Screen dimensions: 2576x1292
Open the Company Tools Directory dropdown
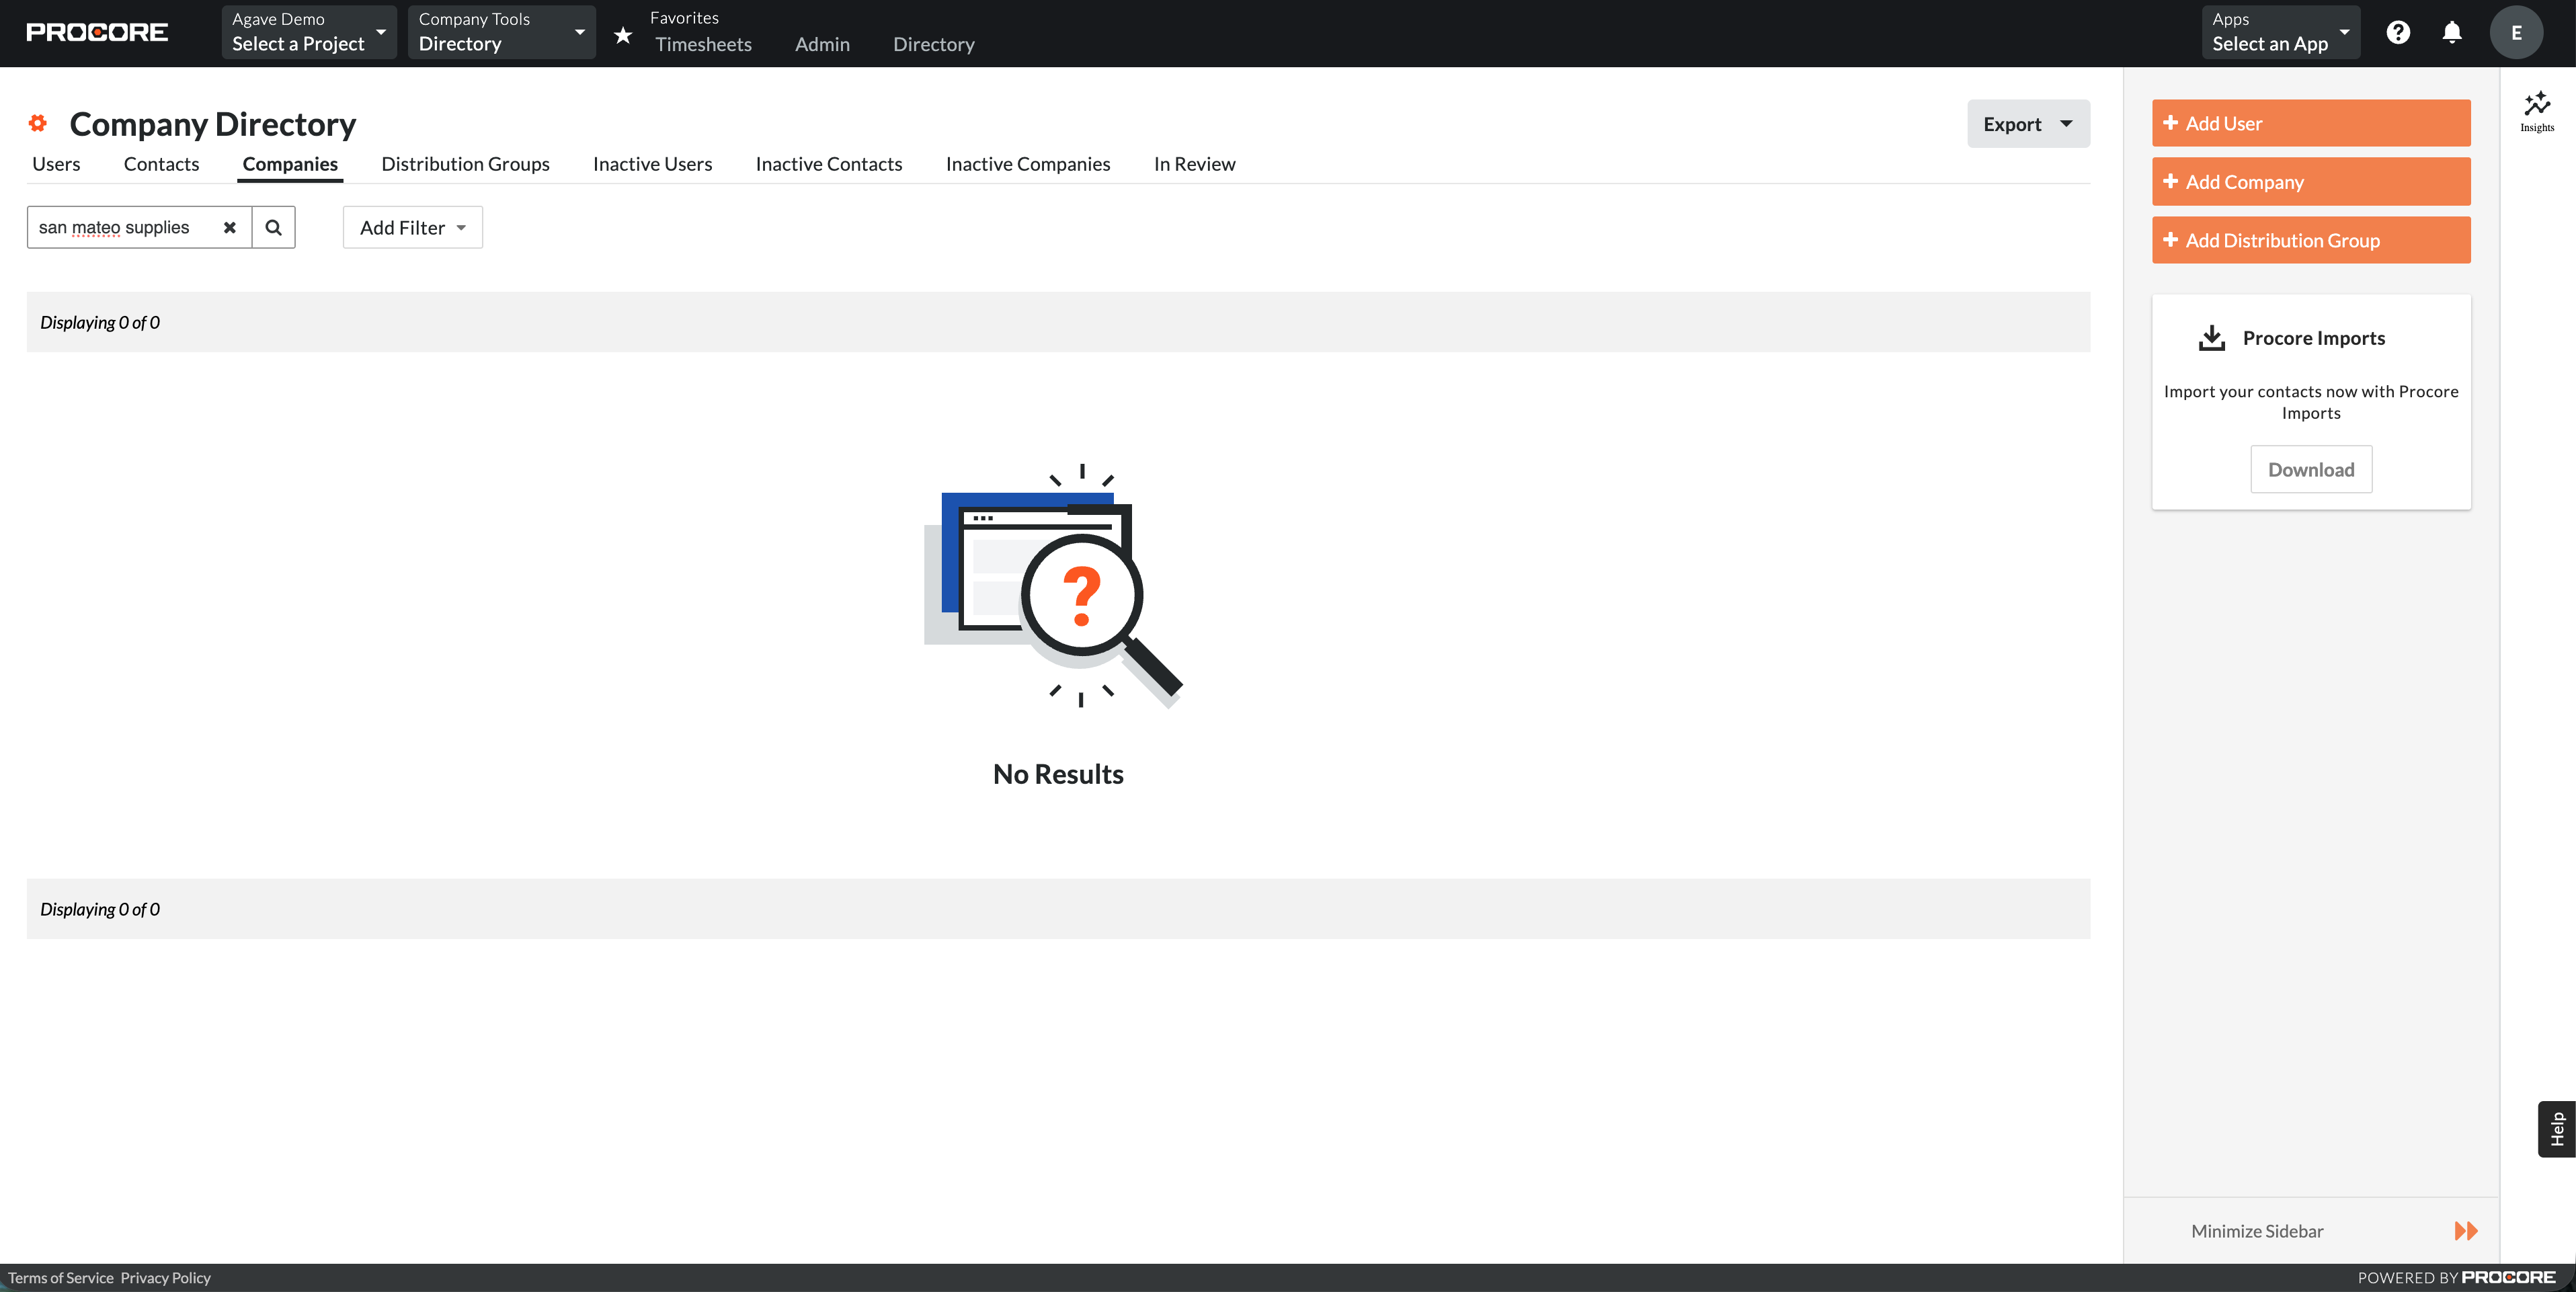click(x=502, y=32)
